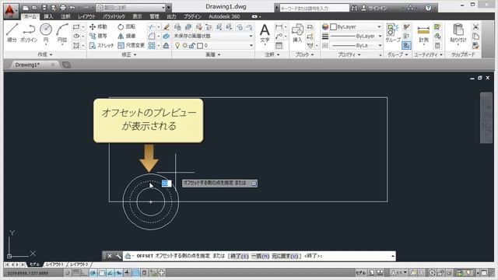Viewport: 498px width, 280px height.
Task: Toggle the layer freeze sun icon
Action: [x=184, y=46]
